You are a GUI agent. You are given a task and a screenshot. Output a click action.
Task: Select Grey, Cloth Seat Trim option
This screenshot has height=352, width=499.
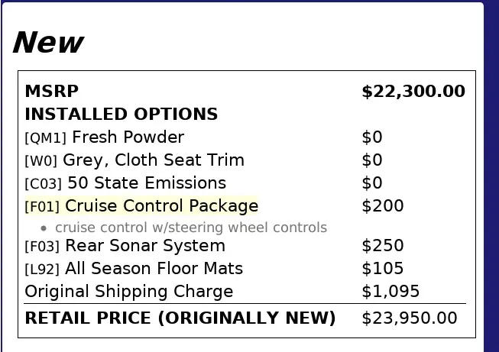tap(154, 160)
